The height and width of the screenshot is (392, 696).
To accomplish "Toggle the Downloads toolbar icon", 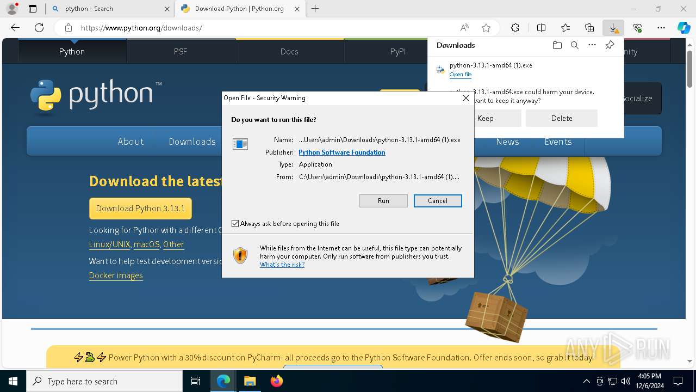I will click(613, 28).
